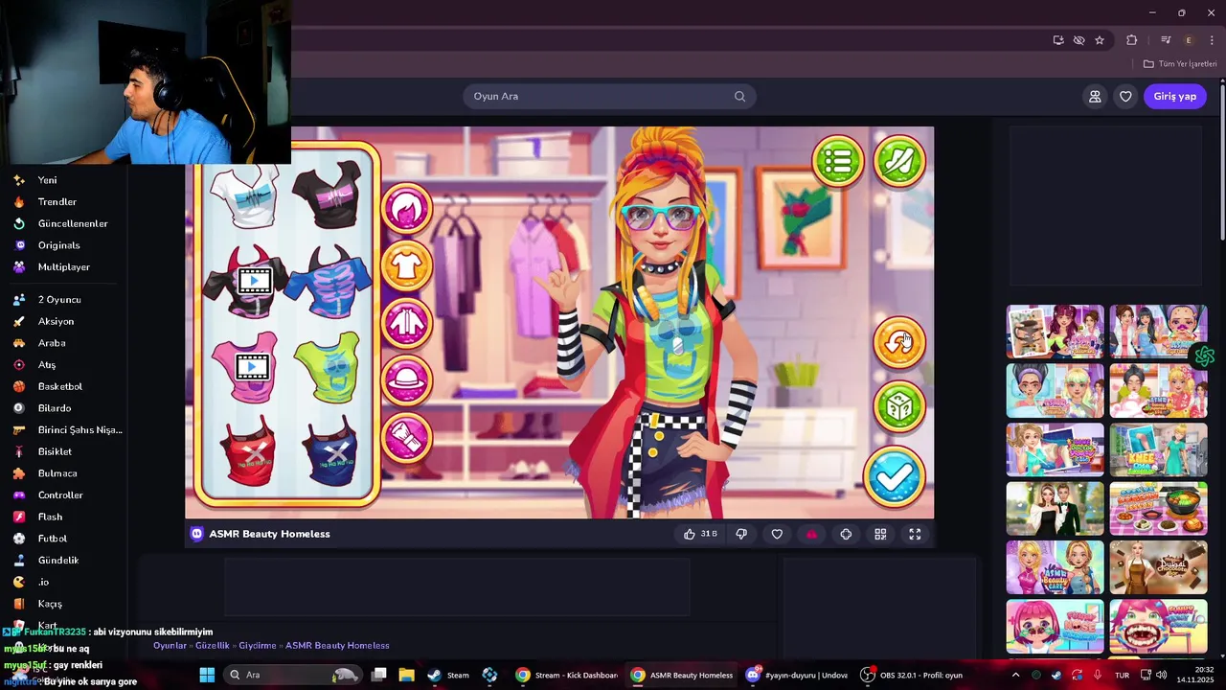Open the friends icon in header
1226x690 pixels.
pos(1095,96)
